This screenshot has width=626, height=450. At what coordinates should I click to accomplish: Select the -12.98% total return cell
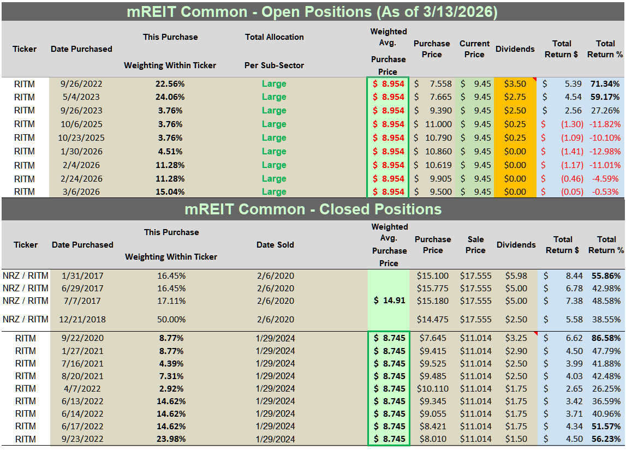tap(605, 152)
